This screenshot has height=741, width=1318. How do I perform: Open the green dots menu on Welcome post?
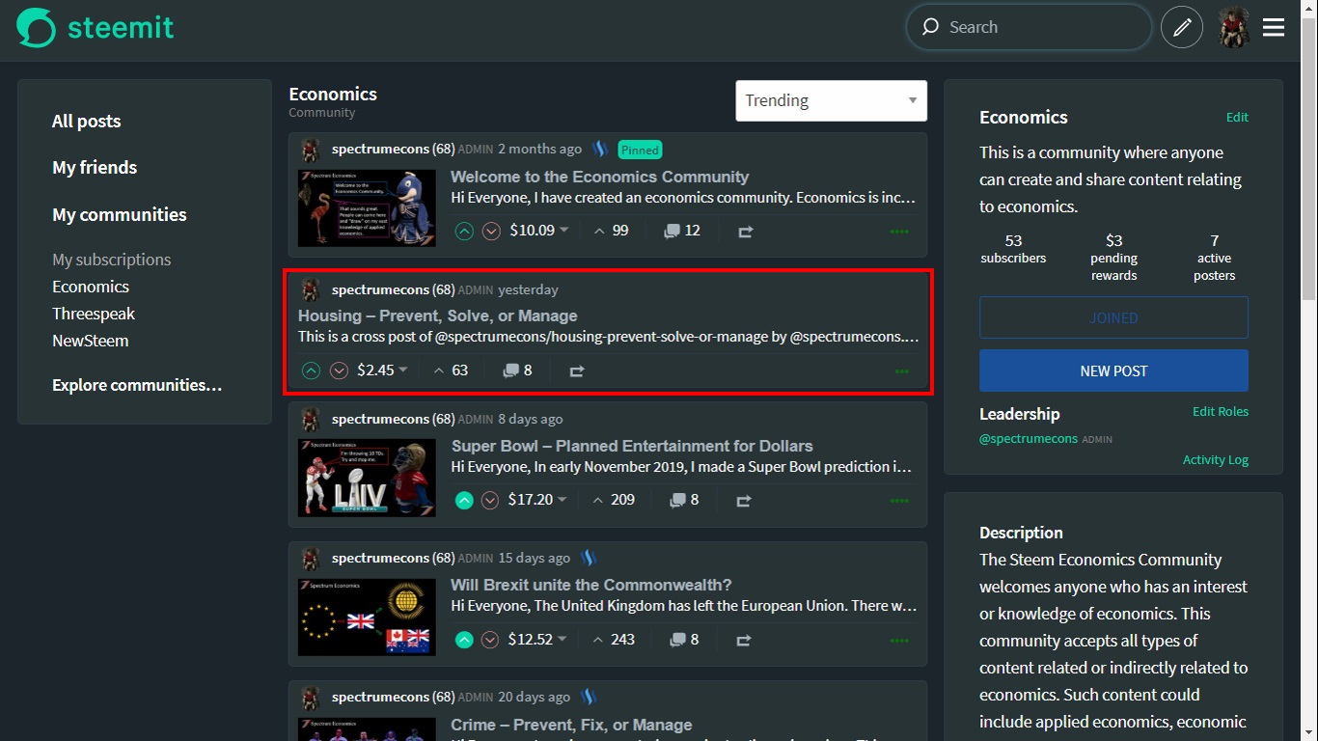pos(899,232)
